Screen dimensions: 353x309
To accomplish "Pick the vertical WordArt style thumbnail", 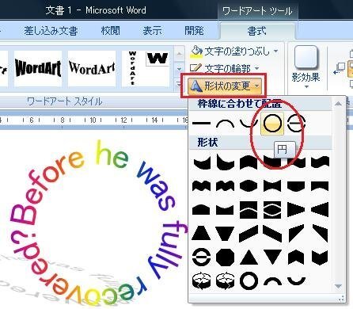I will 132,68.
